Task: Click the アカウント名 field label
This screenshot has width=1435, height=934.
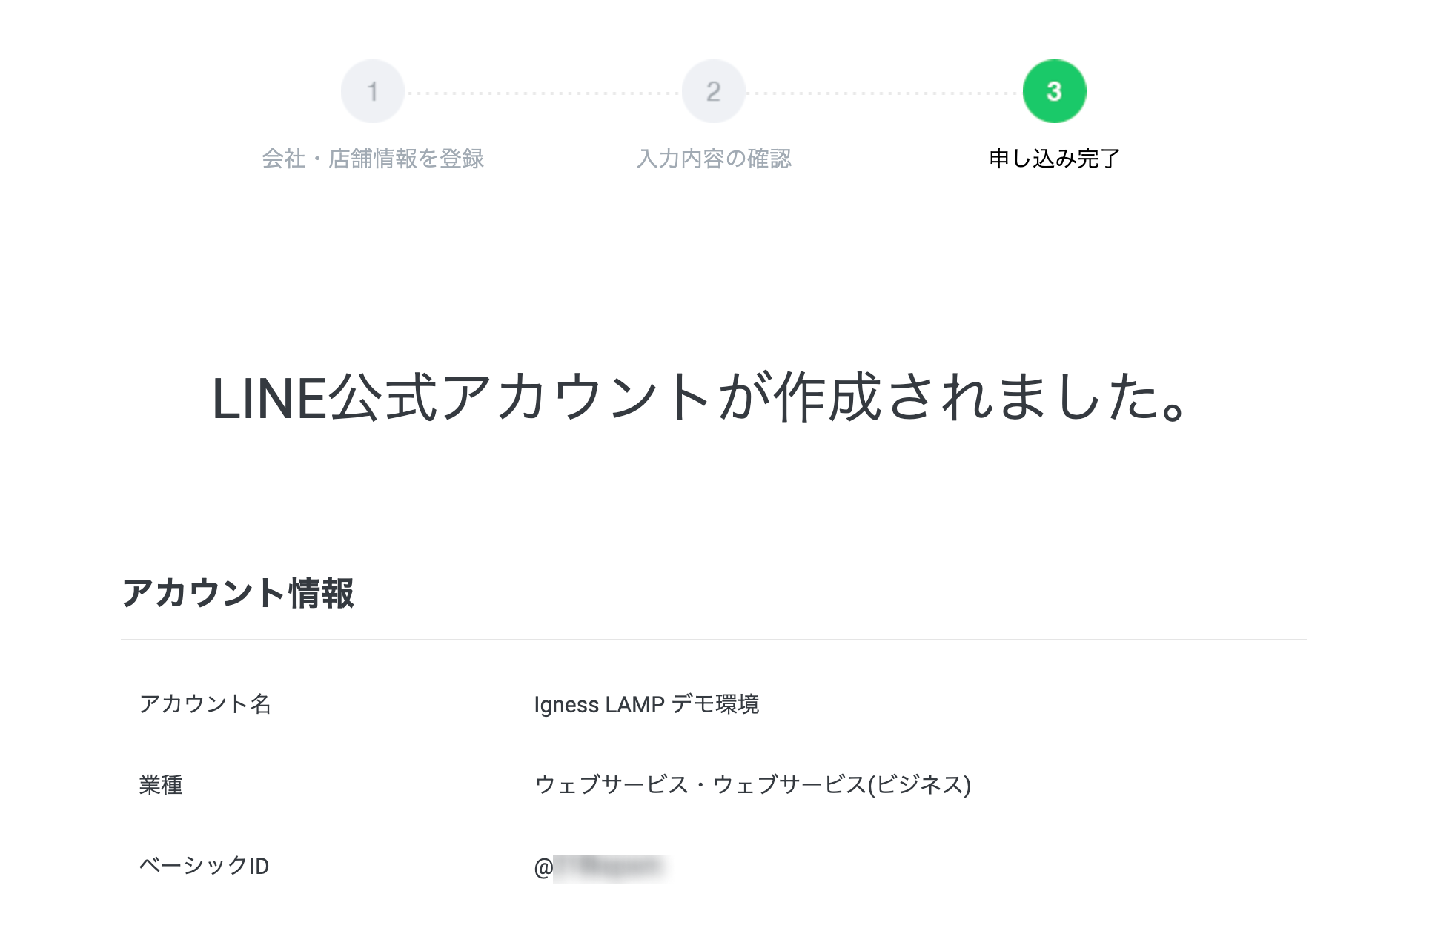Action: coord(205,703)
